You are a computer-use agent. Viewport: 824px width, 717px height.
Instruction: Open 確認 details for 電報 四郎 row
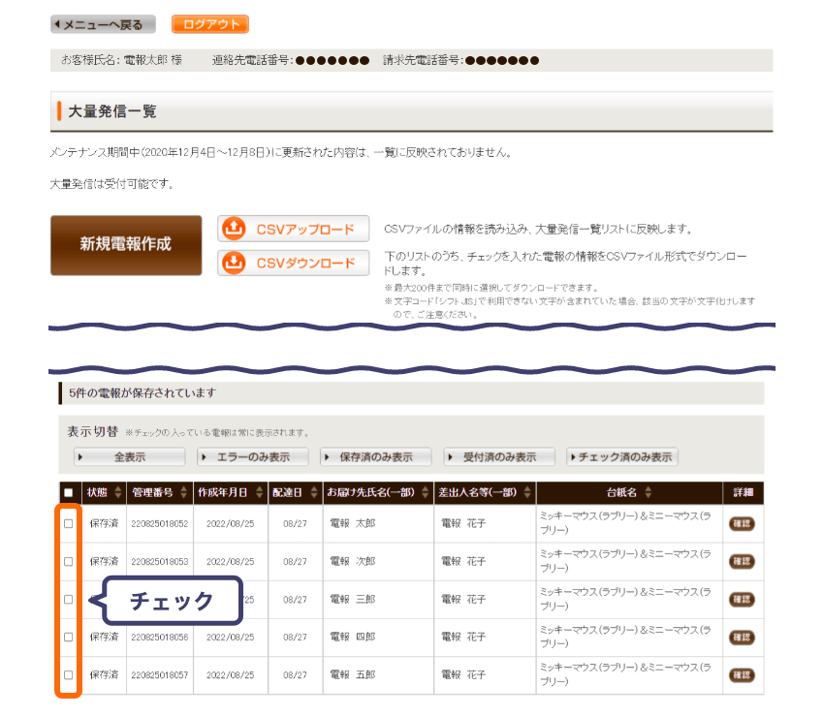(742, 638)
